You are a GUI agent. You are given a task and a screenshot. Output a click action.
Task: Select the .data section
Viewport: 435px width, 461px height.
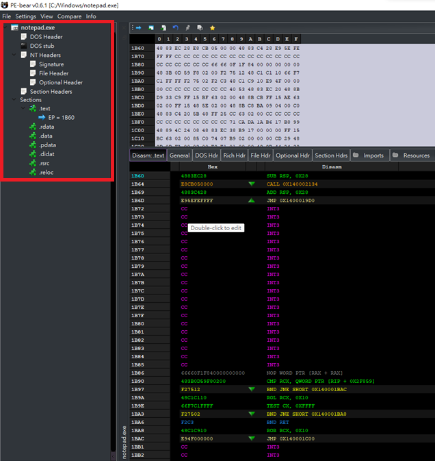(x=46, y=136)
